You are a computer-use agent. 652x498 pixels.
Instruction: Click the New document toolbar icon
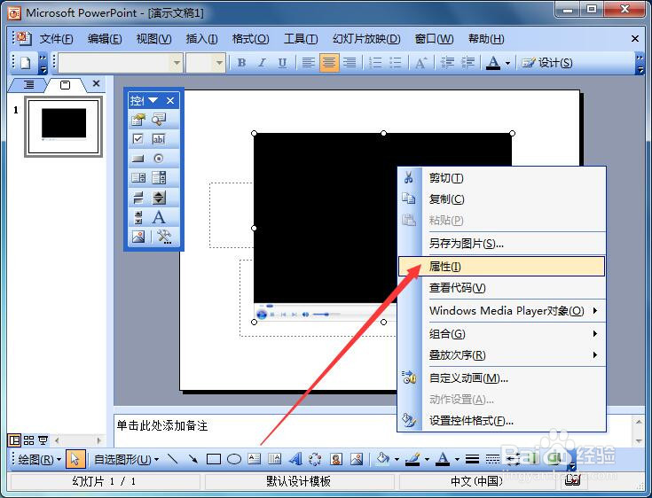(x=26, y=63)
